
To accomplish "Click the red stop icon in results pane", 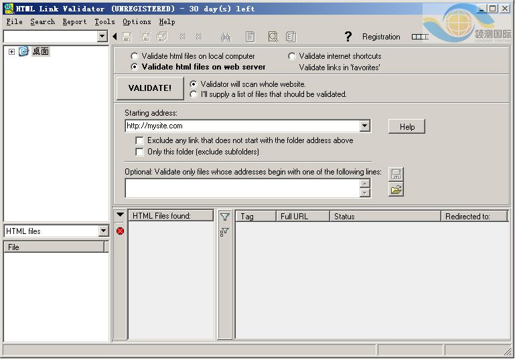I will [120, 231].
